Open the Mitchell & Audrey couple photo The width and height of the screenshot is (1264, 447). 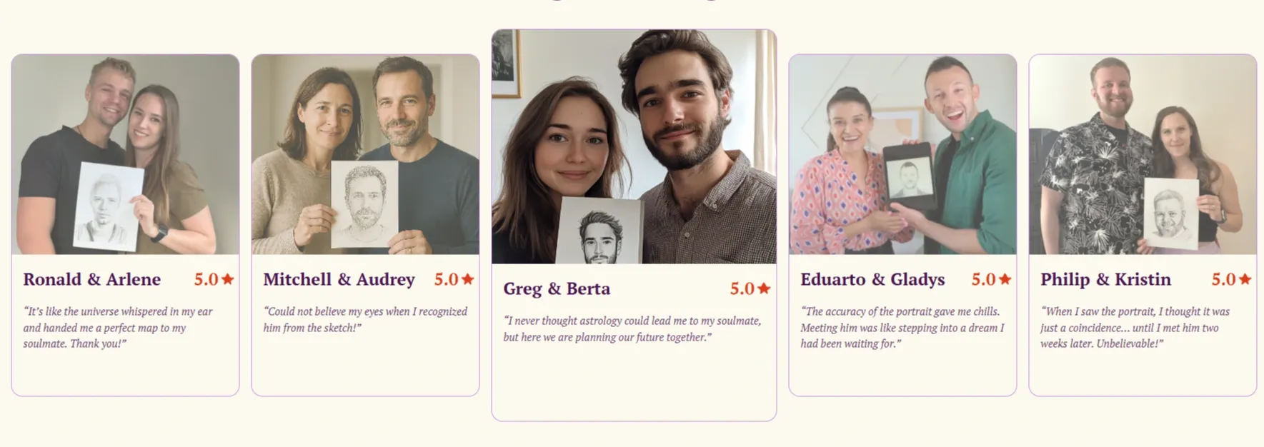[x=365, y=154]
